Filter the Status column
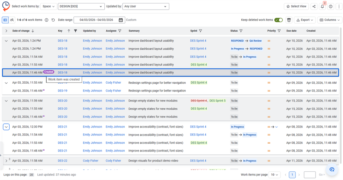This screenshot has width=343, height=180. pos(241,31)
